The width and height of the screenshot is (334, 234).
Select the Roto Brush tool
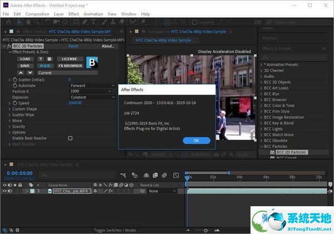pos(133,22)
